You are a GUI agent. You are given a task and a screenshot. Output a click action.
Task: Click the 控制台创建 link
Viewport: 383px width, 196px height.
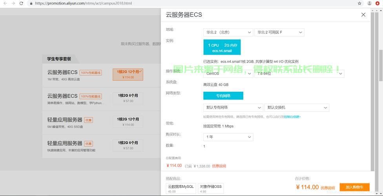pos(292,117)
